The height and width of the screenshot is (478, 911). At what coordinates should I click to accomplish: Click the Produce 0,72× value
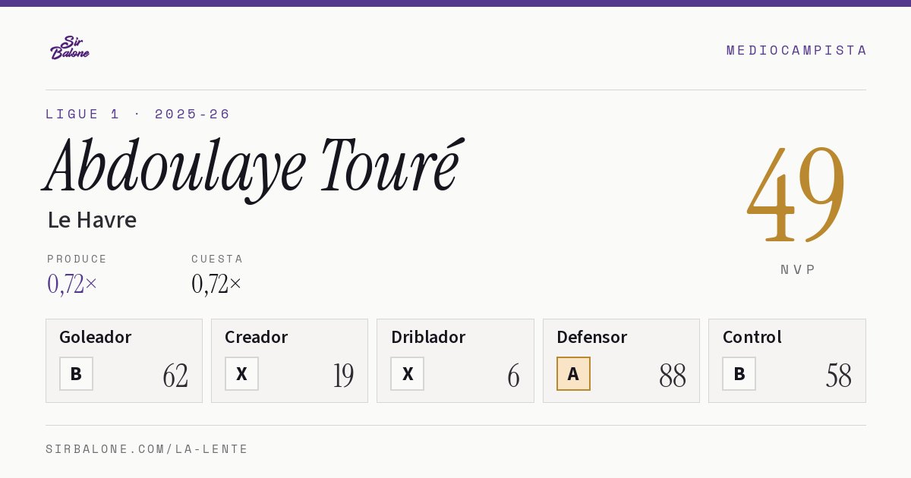72,284
